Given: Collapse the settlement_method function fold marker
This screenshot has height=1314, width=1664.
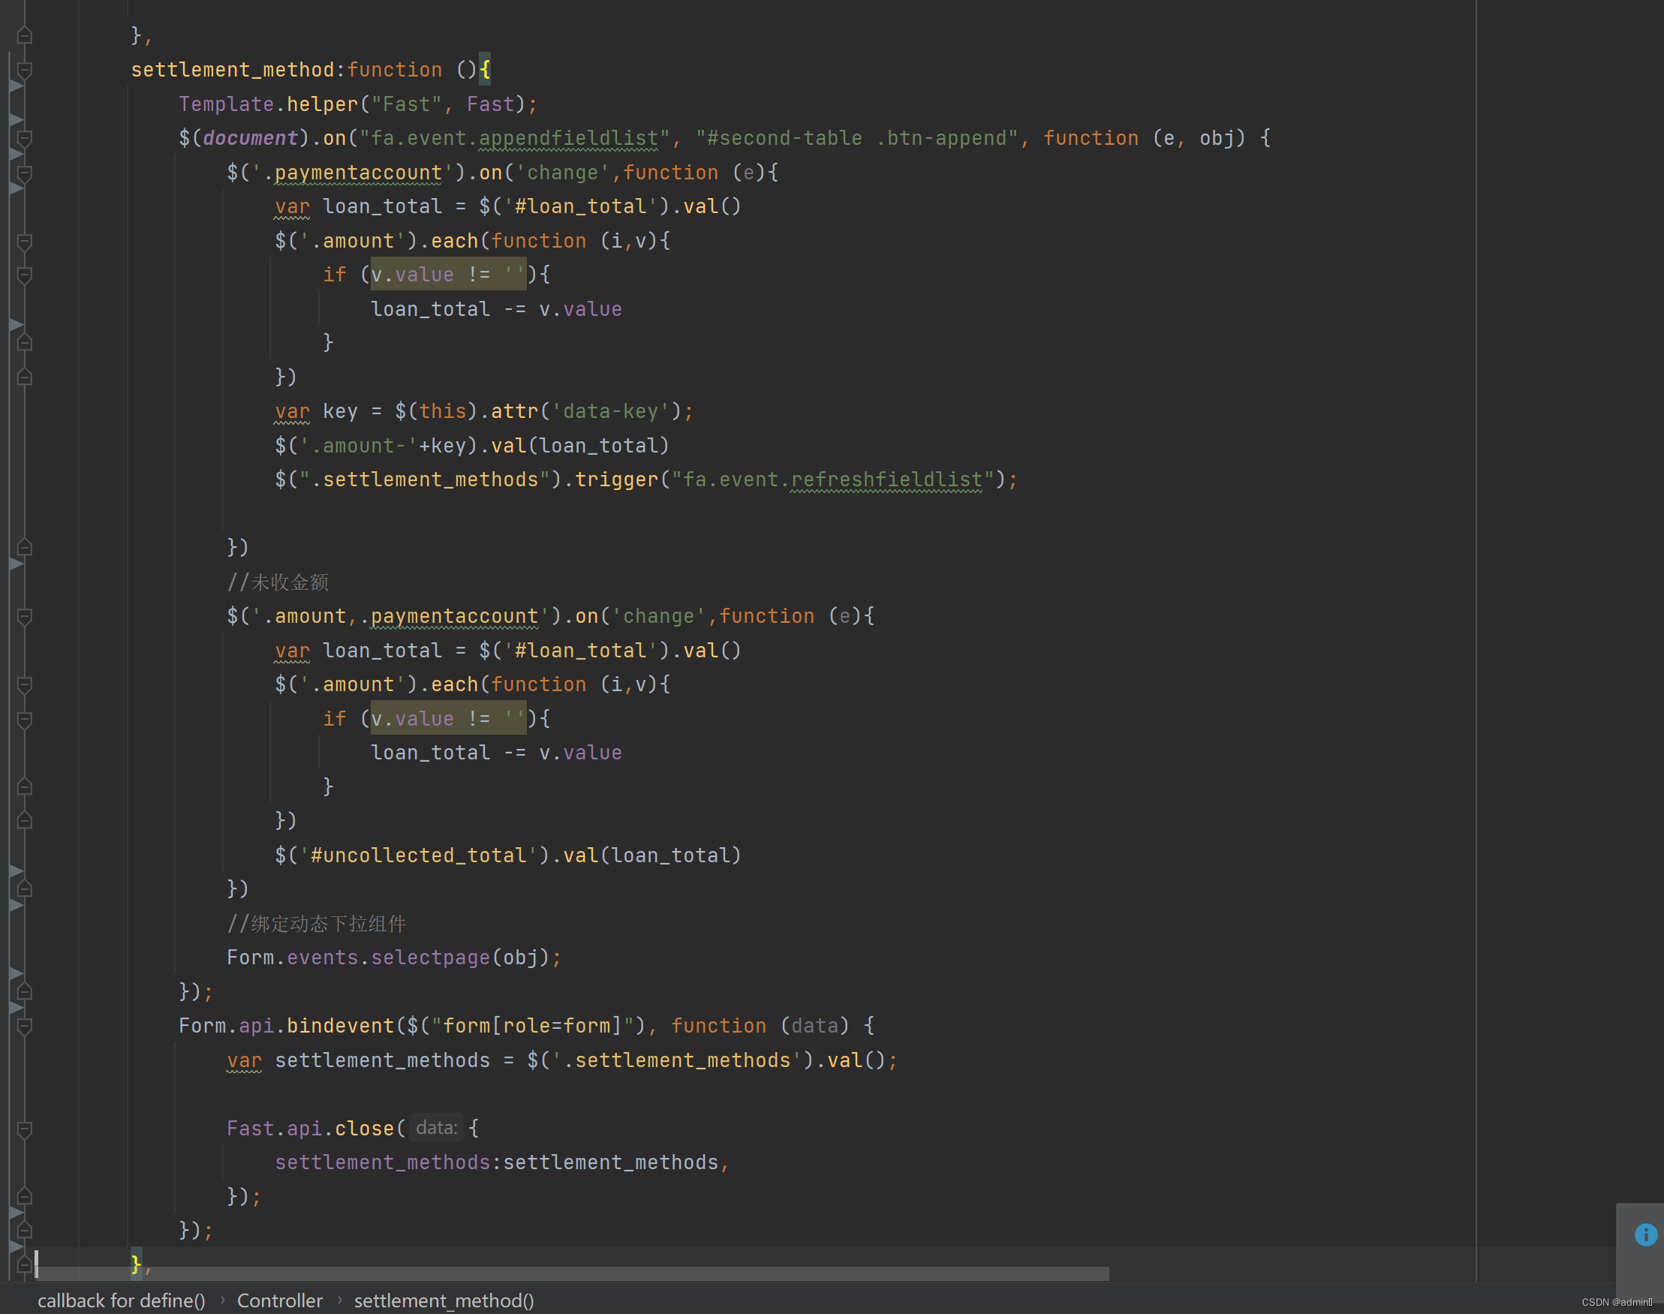Looking at the screenshot, I should pos(25,71).
